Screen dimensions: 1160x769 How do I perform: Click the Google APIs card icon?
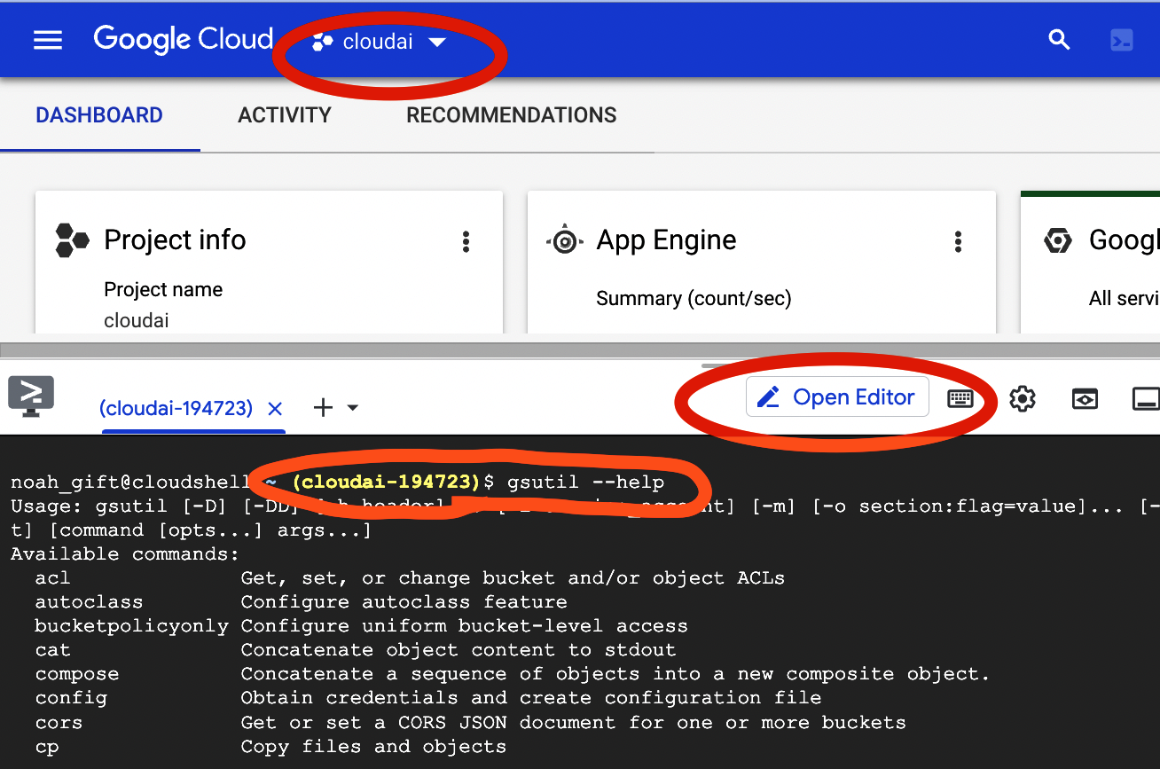tap(1057, 240)
